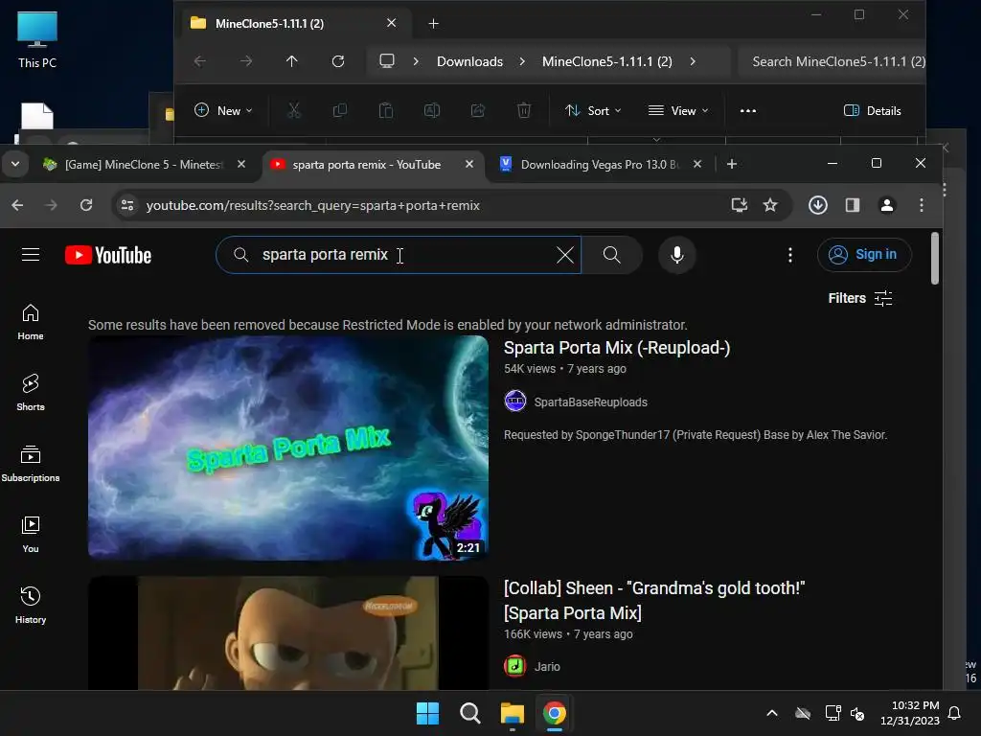Open YouTube settings three-dot menu
Screen dimensions: 981x736
click(x=790, y=255)
